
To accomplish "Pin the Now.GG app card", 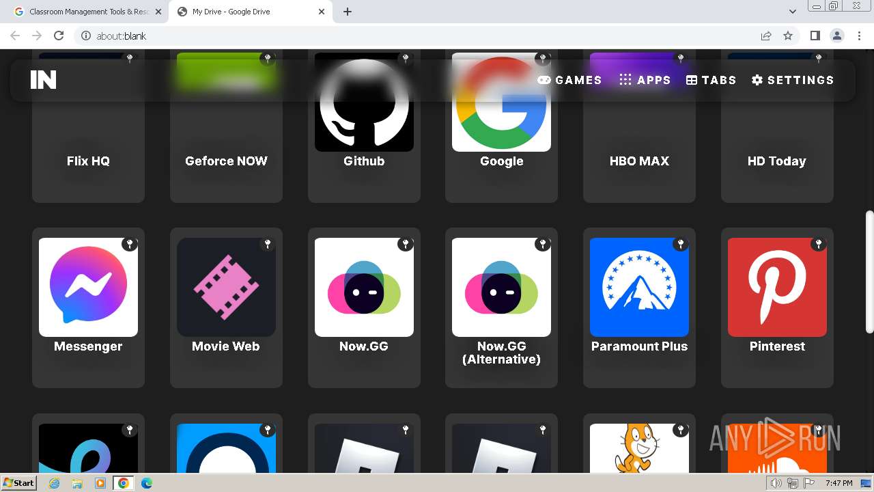I will pyautogui.click(x=405, y=244).
